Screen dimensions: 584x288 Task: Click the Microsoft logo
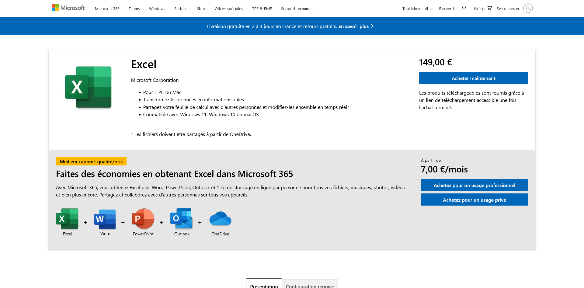pyautogui.click(x=68, y=8)
